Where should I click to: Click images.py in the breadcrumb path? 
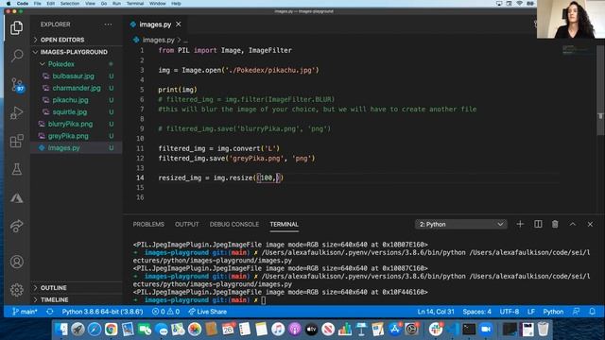tap(158, 40)
